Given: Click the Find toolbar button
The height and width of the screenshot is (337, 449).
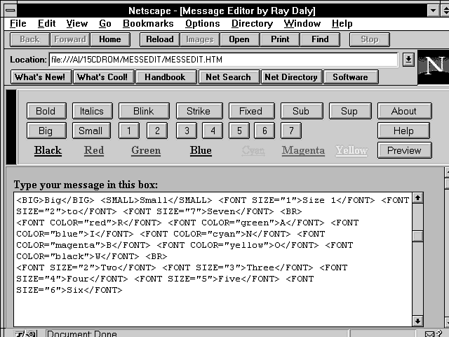Looking at the screenshot, I should [320, 39].
